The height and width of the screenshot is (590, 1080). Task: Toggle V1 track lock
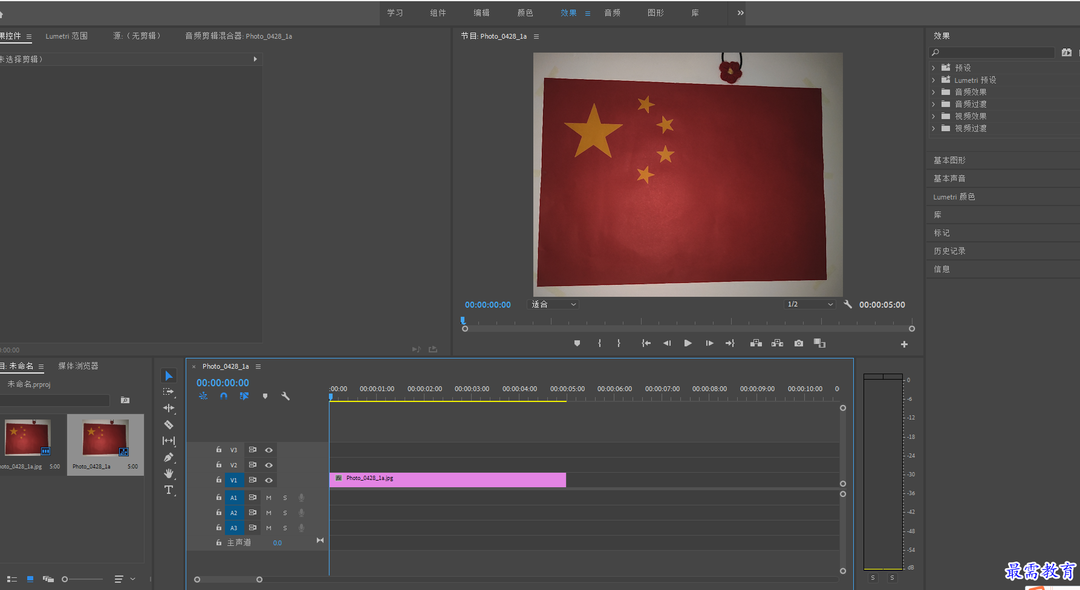219,479
